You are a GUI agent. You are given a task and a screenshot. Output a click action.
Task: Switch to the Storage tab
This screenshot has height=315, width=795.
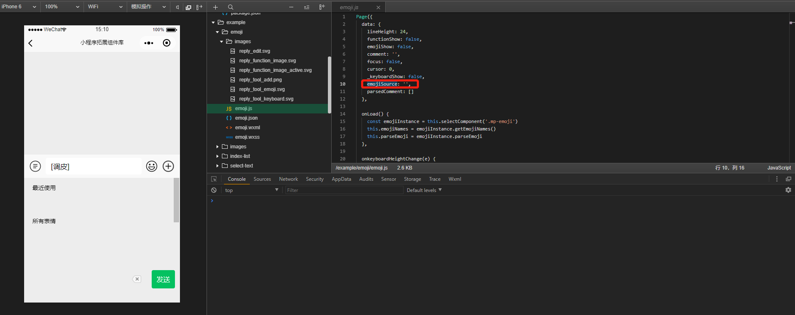[413, 179]
